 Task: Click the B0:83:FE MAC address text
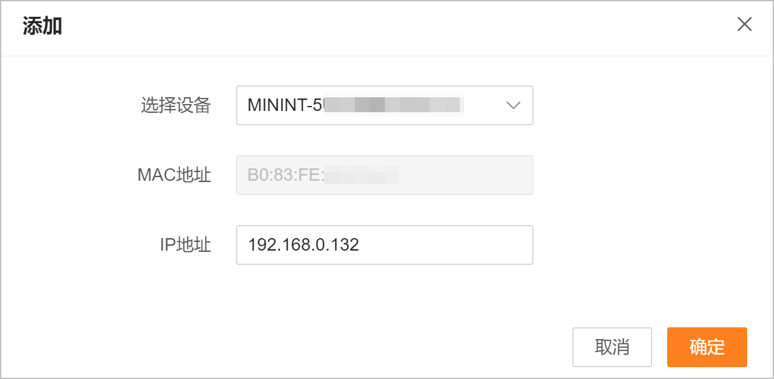coord(285,175)
